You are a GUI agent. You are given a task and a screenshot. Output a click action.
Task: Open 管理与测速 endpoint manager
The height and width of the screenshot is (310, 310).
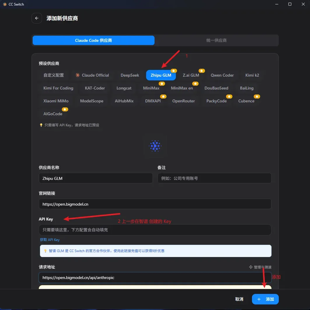260,267
